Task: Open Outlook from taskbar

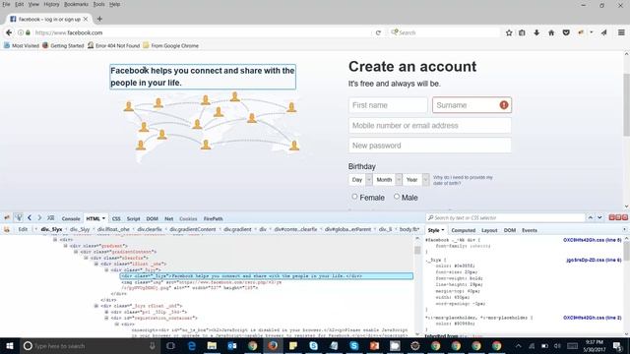Action: point(232,345)
